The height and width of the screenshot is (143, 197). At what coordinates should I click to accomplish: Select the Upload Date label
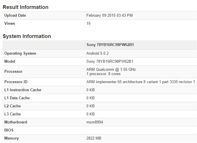point(15,15)
